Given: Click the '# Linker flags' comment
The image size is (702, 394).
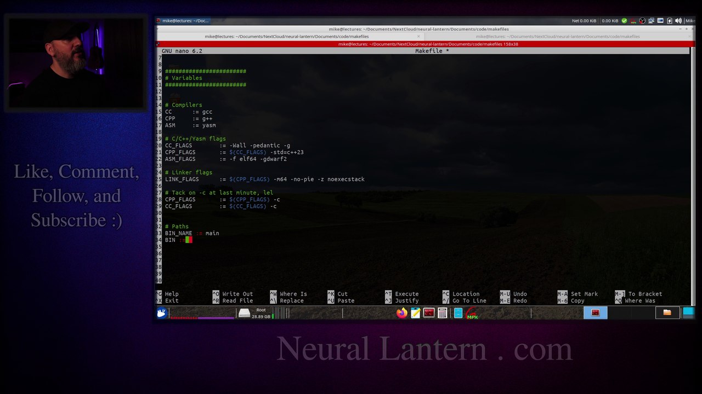Looking at the screenshot, I should tap(188, 172).
